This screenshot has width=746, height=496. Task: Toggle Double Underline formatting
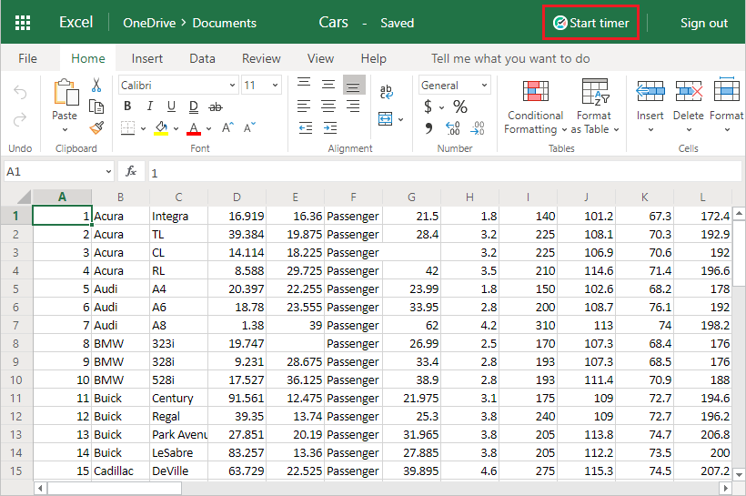193,106
